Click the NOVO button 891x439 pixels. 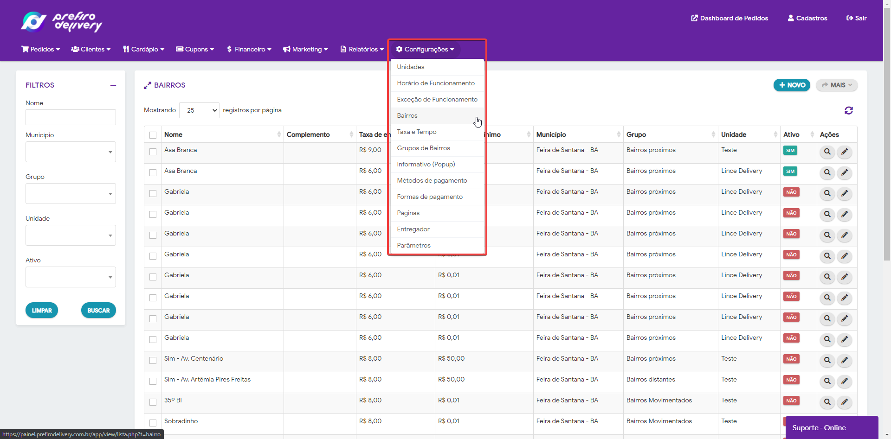pyautogui.click(x=791, y=85)
